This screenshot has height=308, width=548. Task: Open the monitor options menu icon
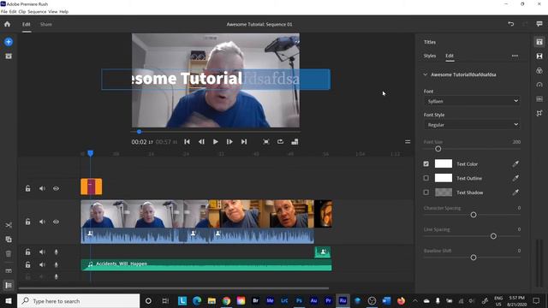point(408,142)
